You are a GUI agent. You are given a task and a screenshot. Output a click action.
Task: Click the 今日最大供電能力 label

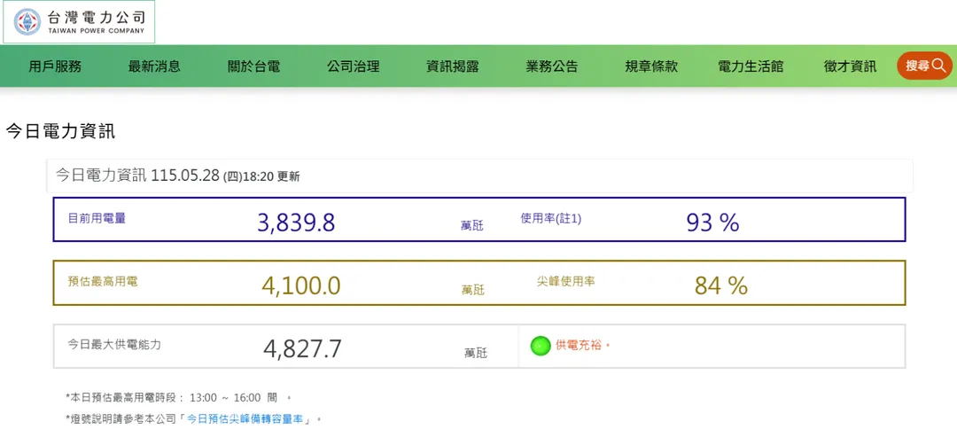(x=114, y=344)
